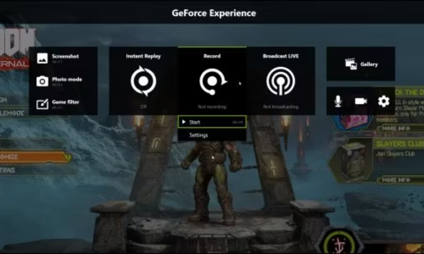424x254 pixels.
Task: Toggle the camera icon in overlay
Action: [x=361, y=101]
